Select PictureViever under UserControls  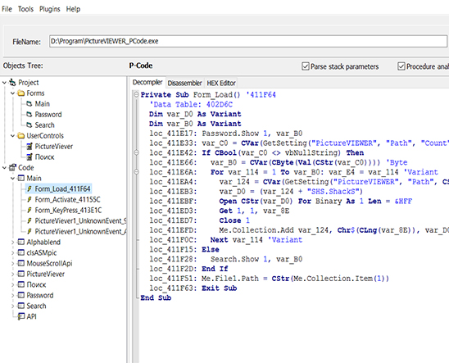(54, 147)
